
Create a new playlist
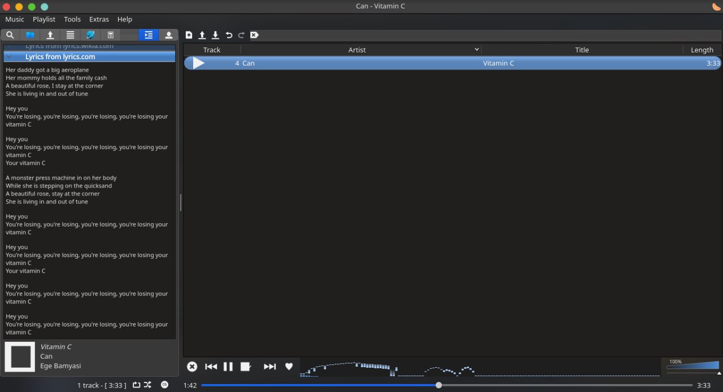coord(189,35)
